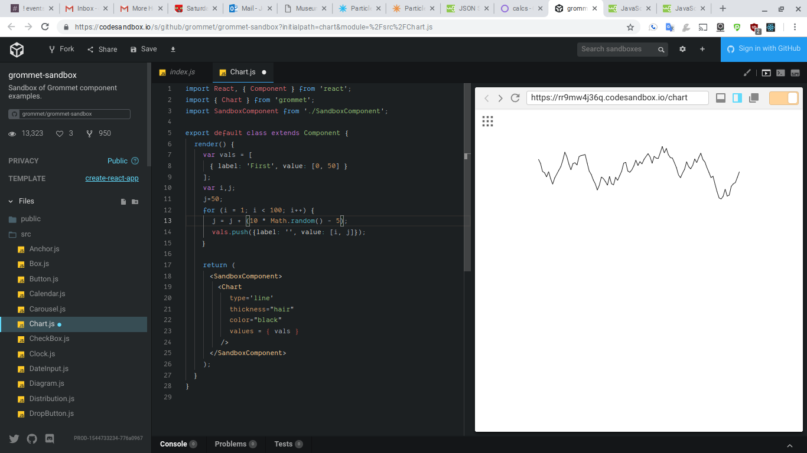Viewport: 807px width, 453px height.
Task: Open the CodeSandbox preferences gear
Action: [x=682, y=50]
